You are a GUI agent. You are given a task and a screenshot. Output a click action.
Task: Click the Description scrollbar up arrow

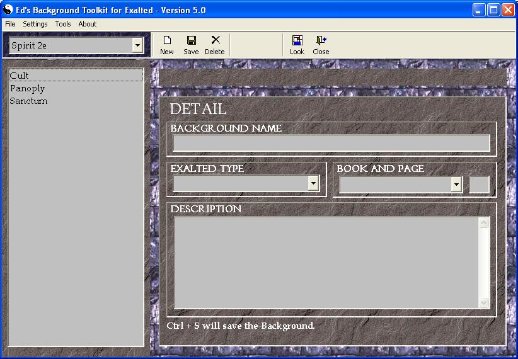click(x=483, y=223)
